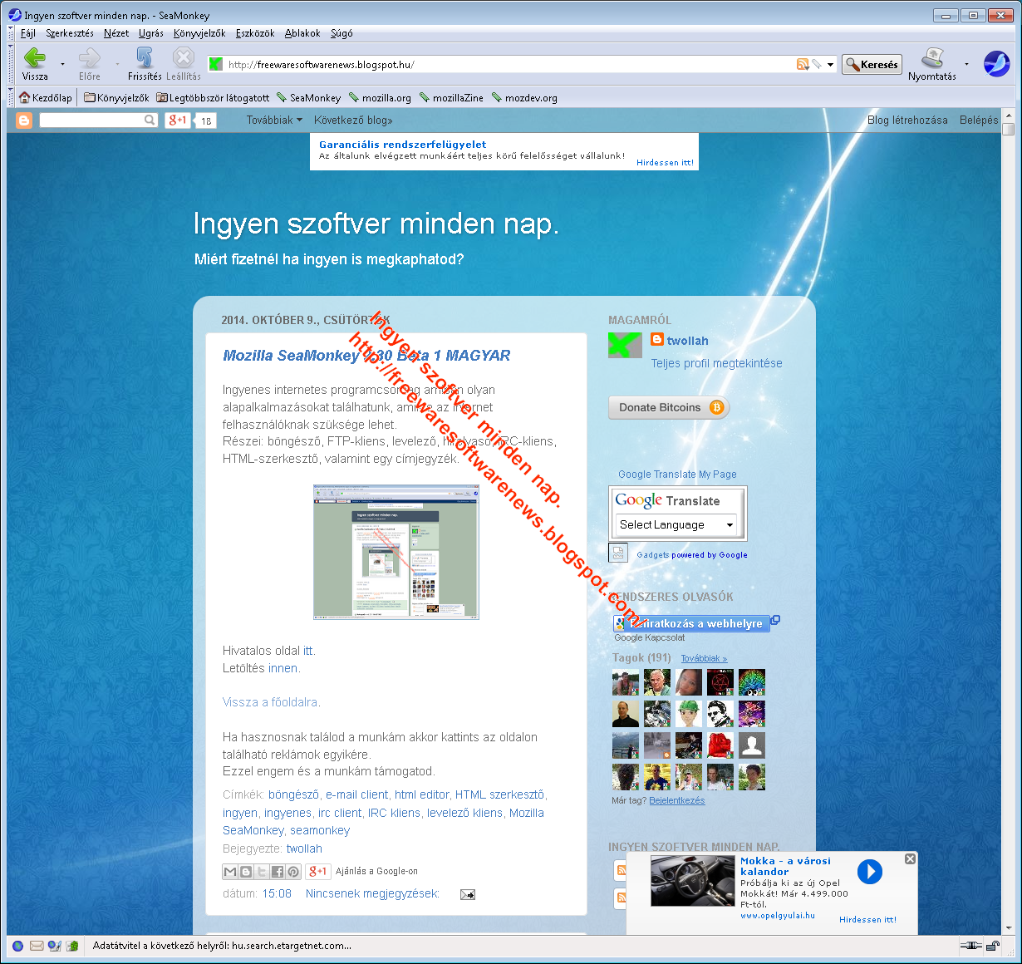The image size is (1022, 964).
Task: Click the Google +1 button in navbar
Action: pyautogui.click(x=177, y=120)
